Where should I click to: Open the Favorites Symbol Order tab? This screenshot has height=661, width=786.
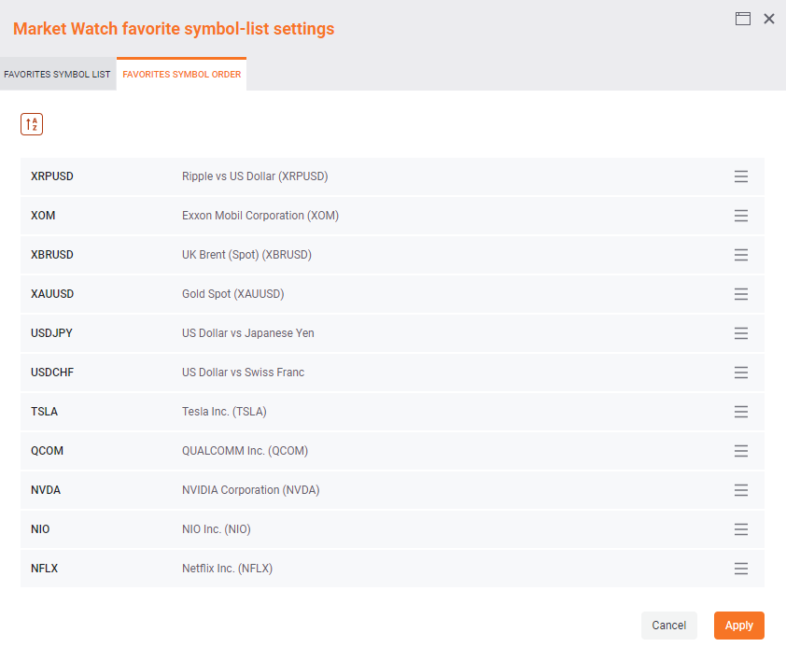click(181, 75)
